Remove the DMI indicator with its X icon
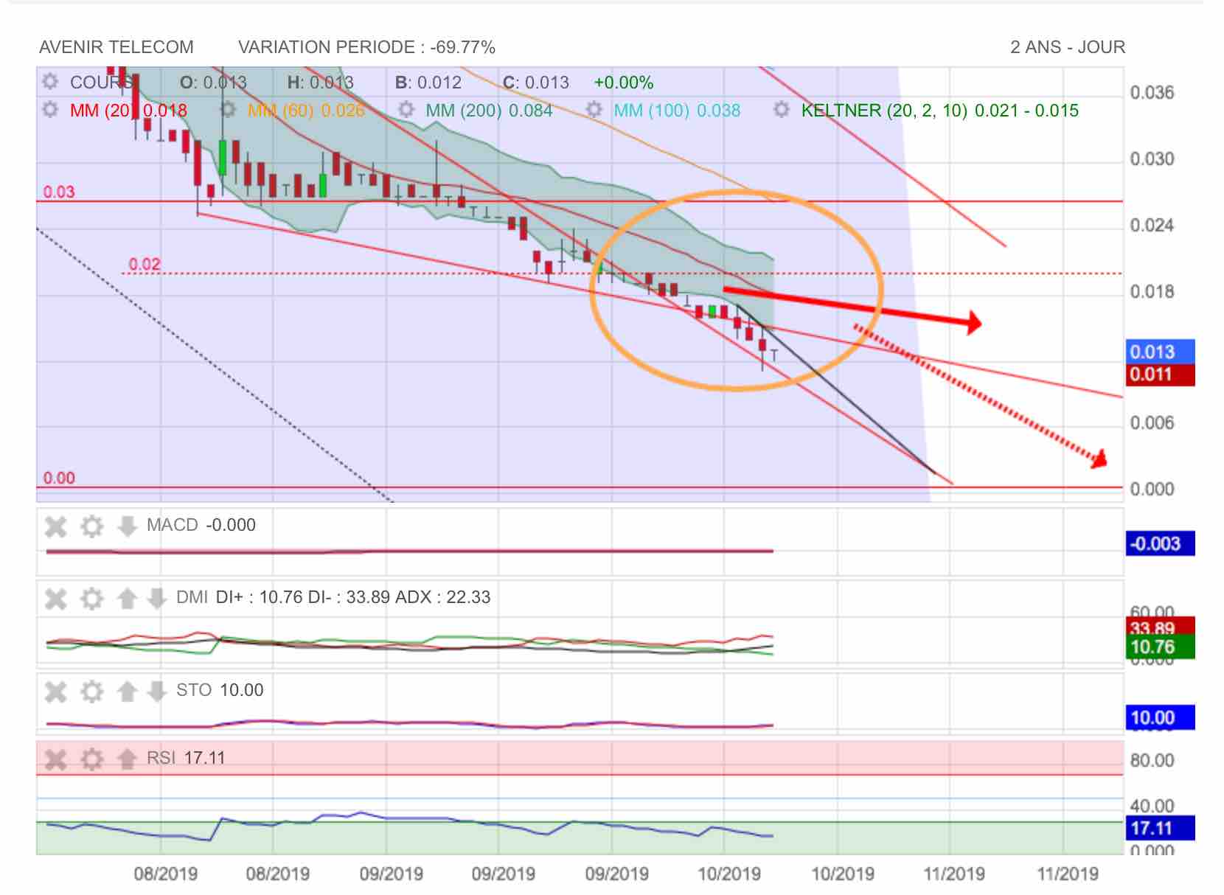The height and width of the screenshot is (895, 1224). pyautogui.click(x=56, y=598)
